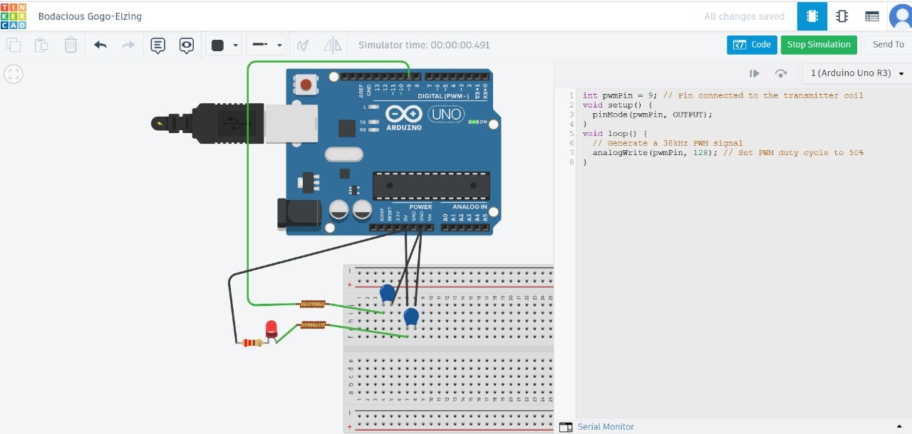Click the Delete trash icon
Screen dimensions: 912x434
[71, 45]
